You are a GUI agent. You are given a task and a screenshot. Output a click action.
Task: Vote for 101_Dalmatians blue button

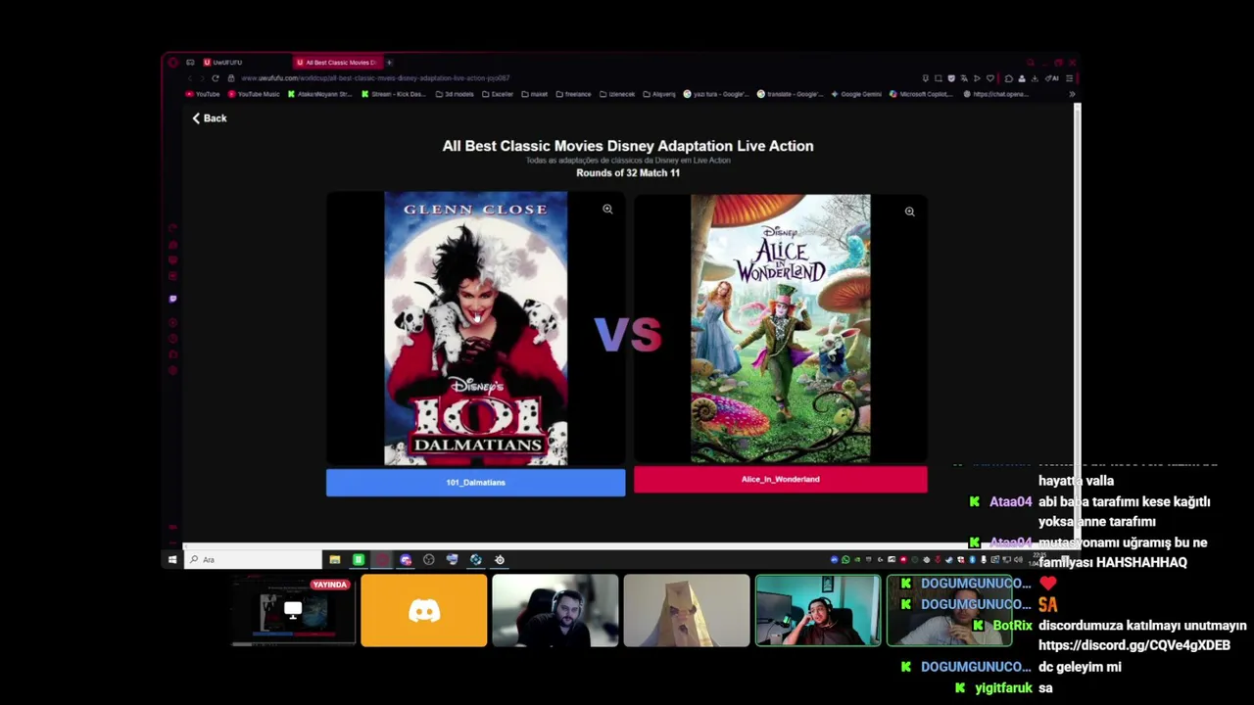(475, 483)
